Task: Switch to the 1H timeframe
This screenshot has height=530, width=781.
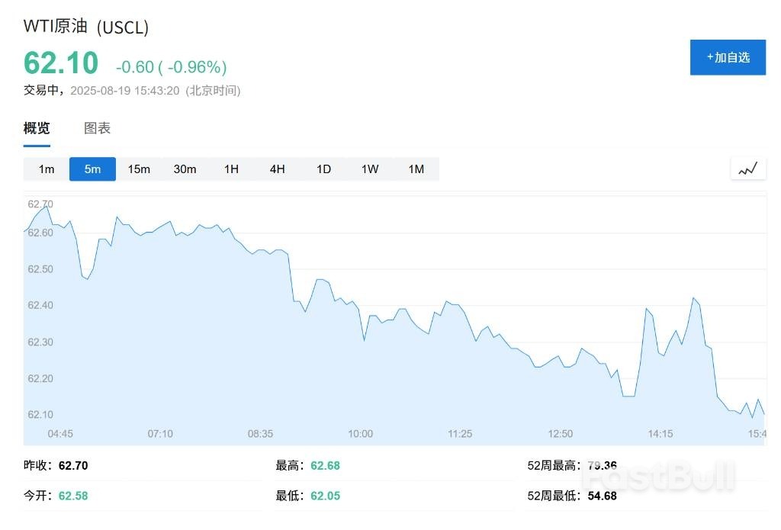Action: pyautogui.click(x=231, y=169)
